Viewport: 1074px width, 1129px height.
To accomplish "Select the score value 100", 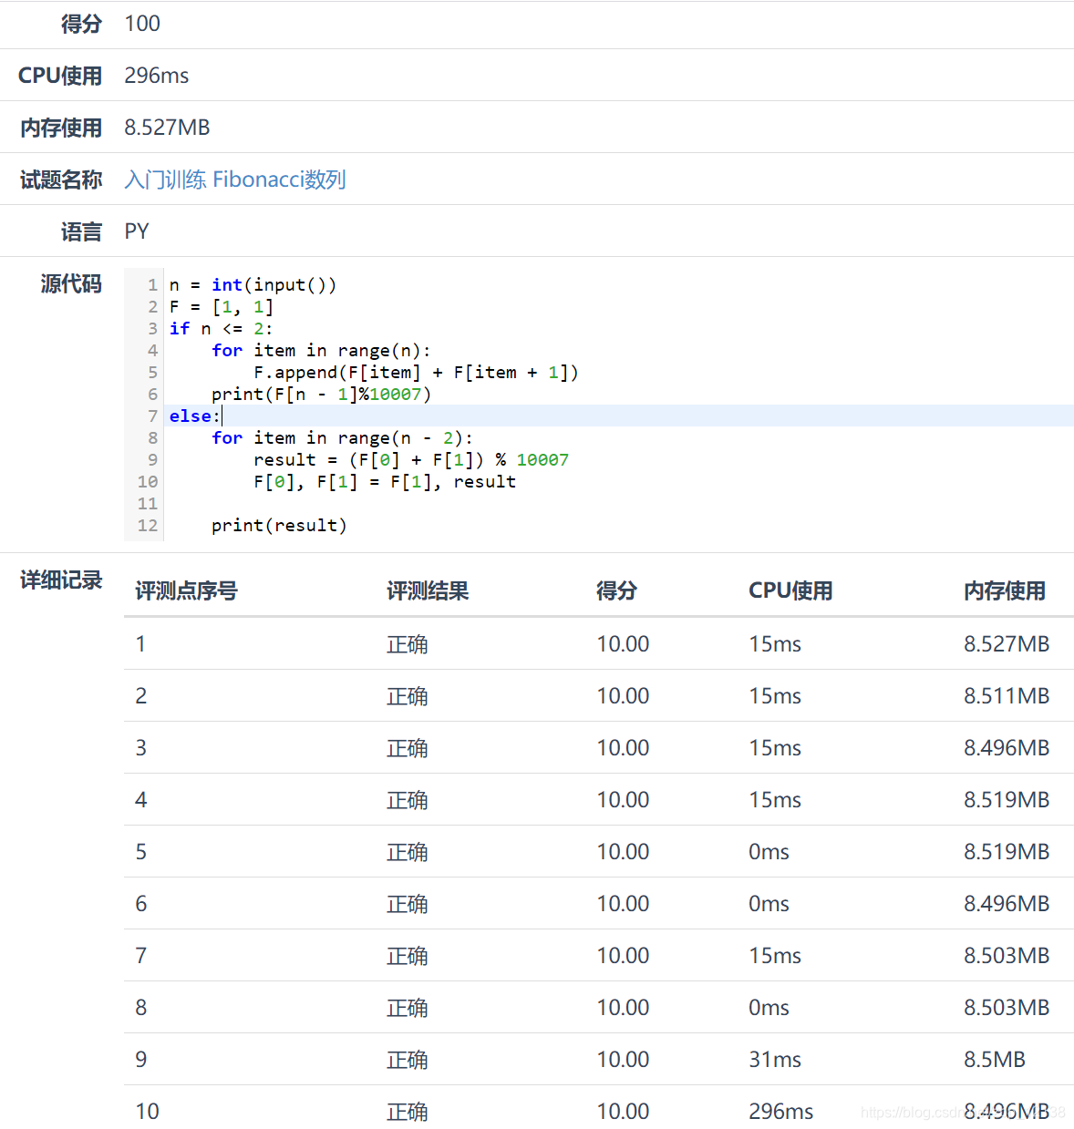I will (x=142, y=24).
